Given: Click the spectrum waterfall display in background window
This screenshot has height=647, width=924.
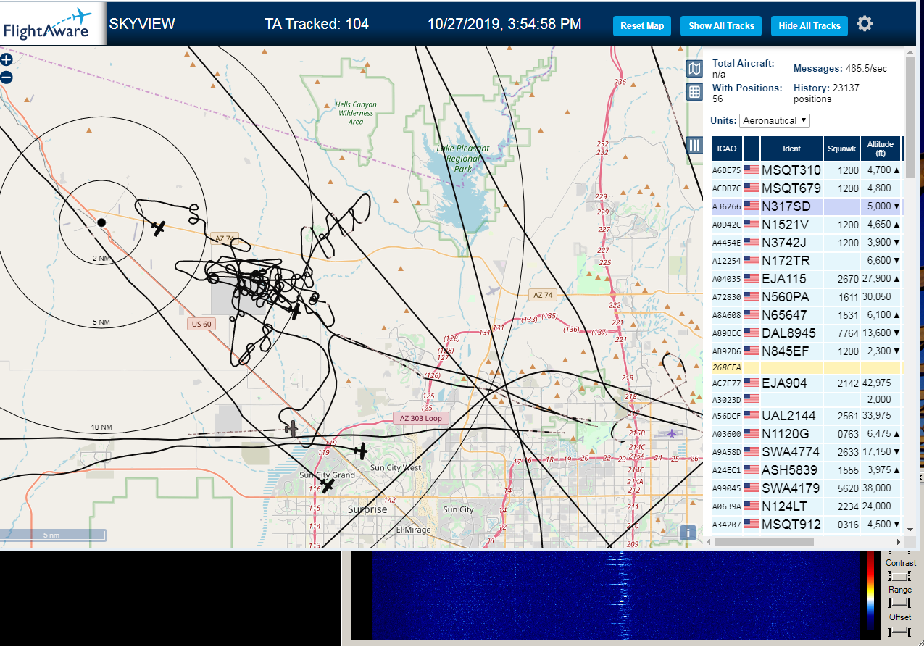Looking at the screenshot, I should coord(615,596).
